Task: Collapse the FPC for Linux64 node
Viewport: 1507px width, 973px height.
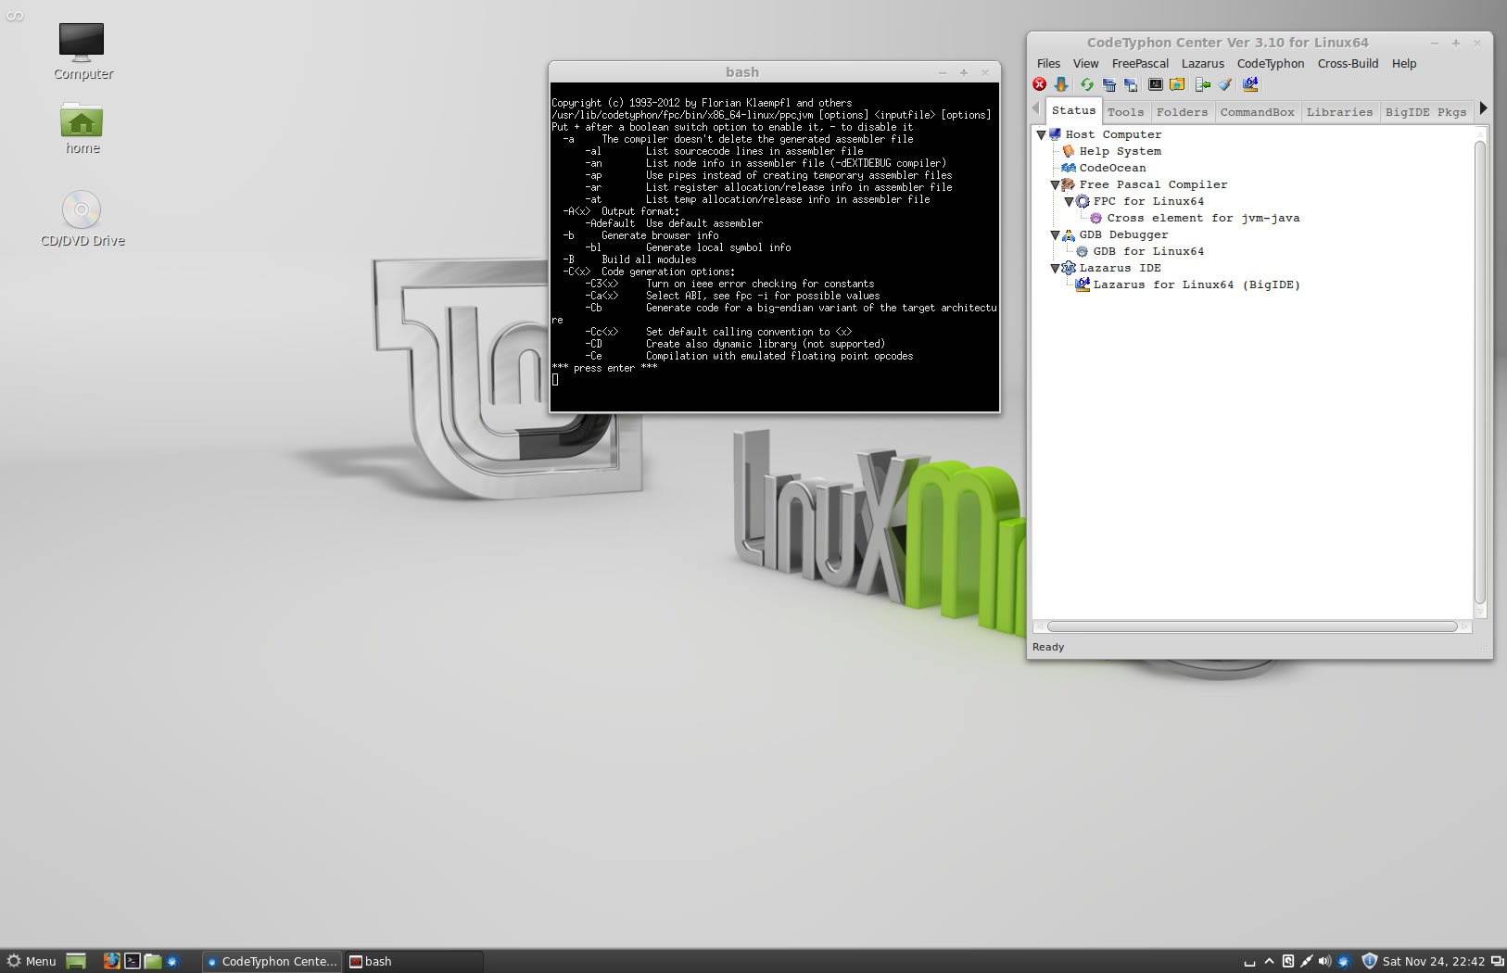Action: (1069, 202)
